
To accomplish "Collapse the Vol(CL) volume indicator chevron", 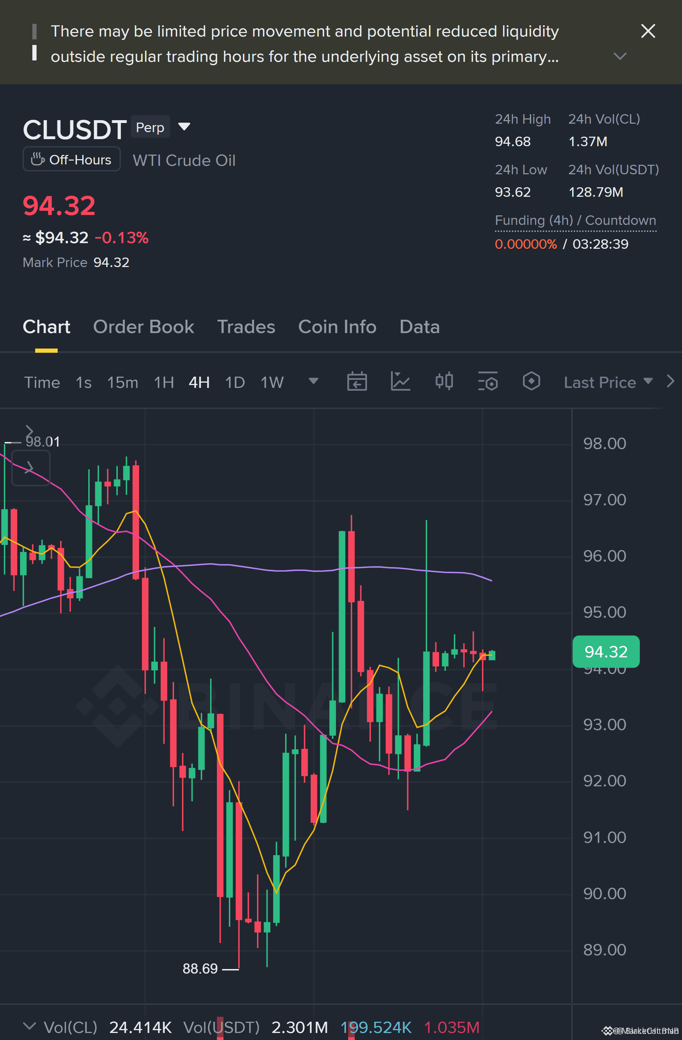I will pyautogui.click(x=29, y=1026).
